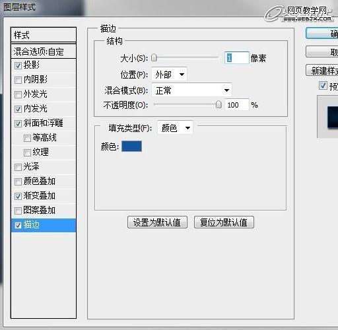
Task: Enable the 内阴影 inner shadow checkbox
Action: (18, 80)
